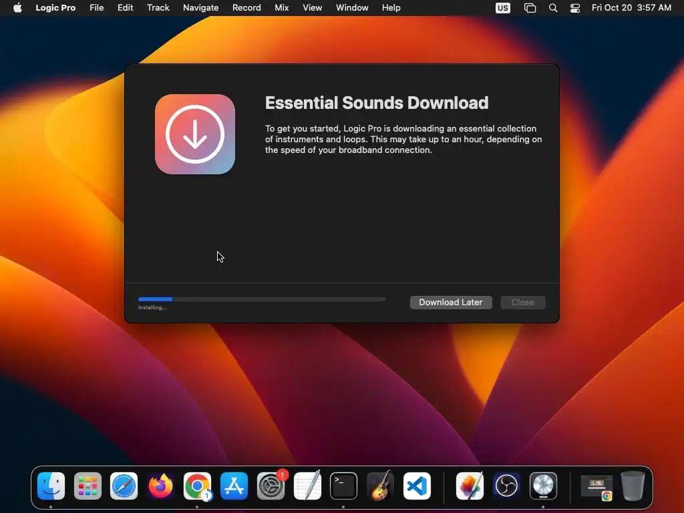
Task: Click the Download Later button
Action: 451,303
